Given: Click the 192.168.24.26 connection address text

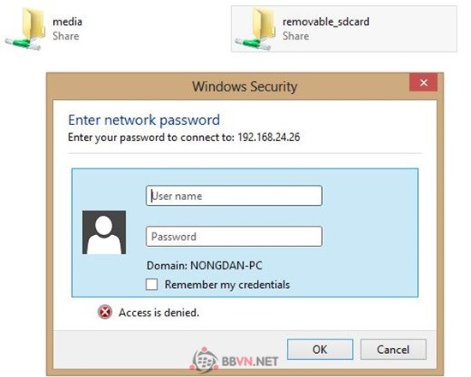Looking at the screenshot, I should (269, 137).
